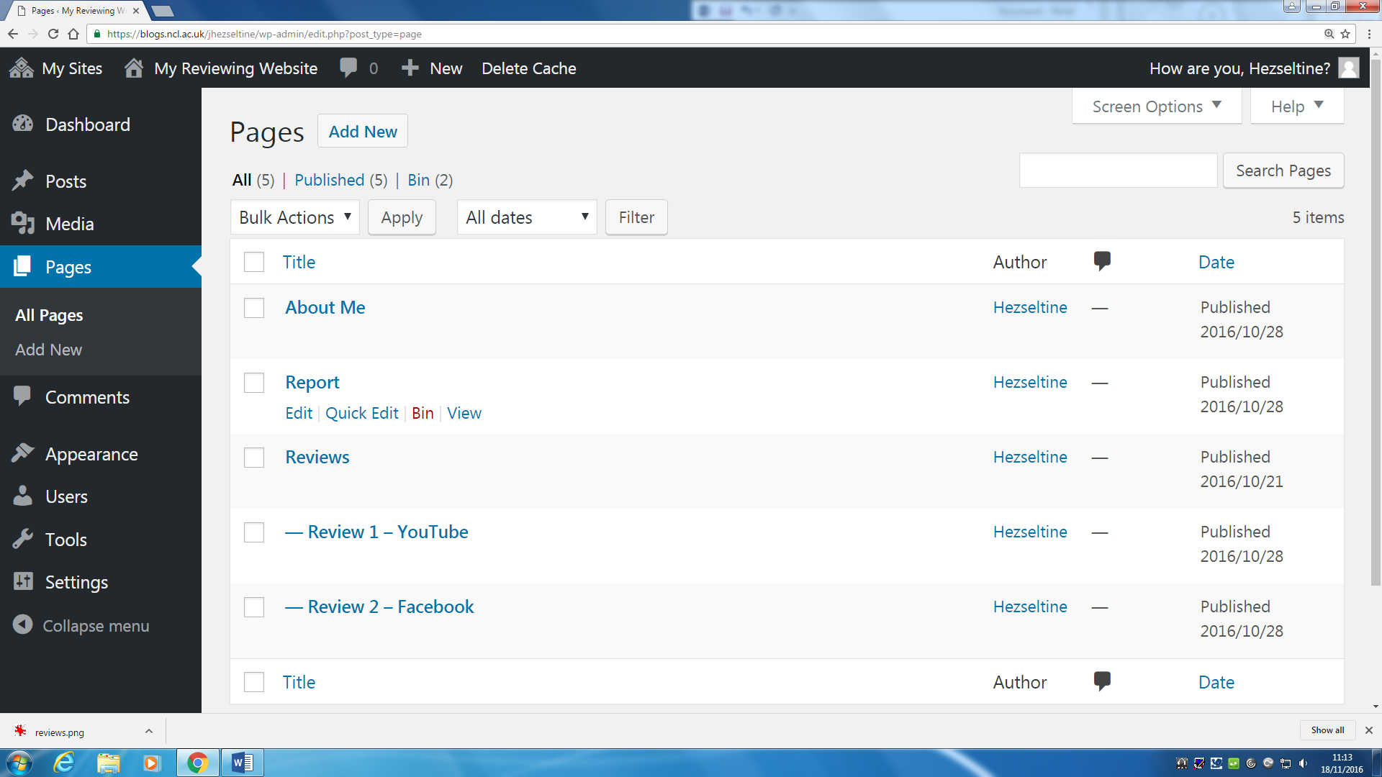Click into the search pages input field

(x=1118, y=171)
